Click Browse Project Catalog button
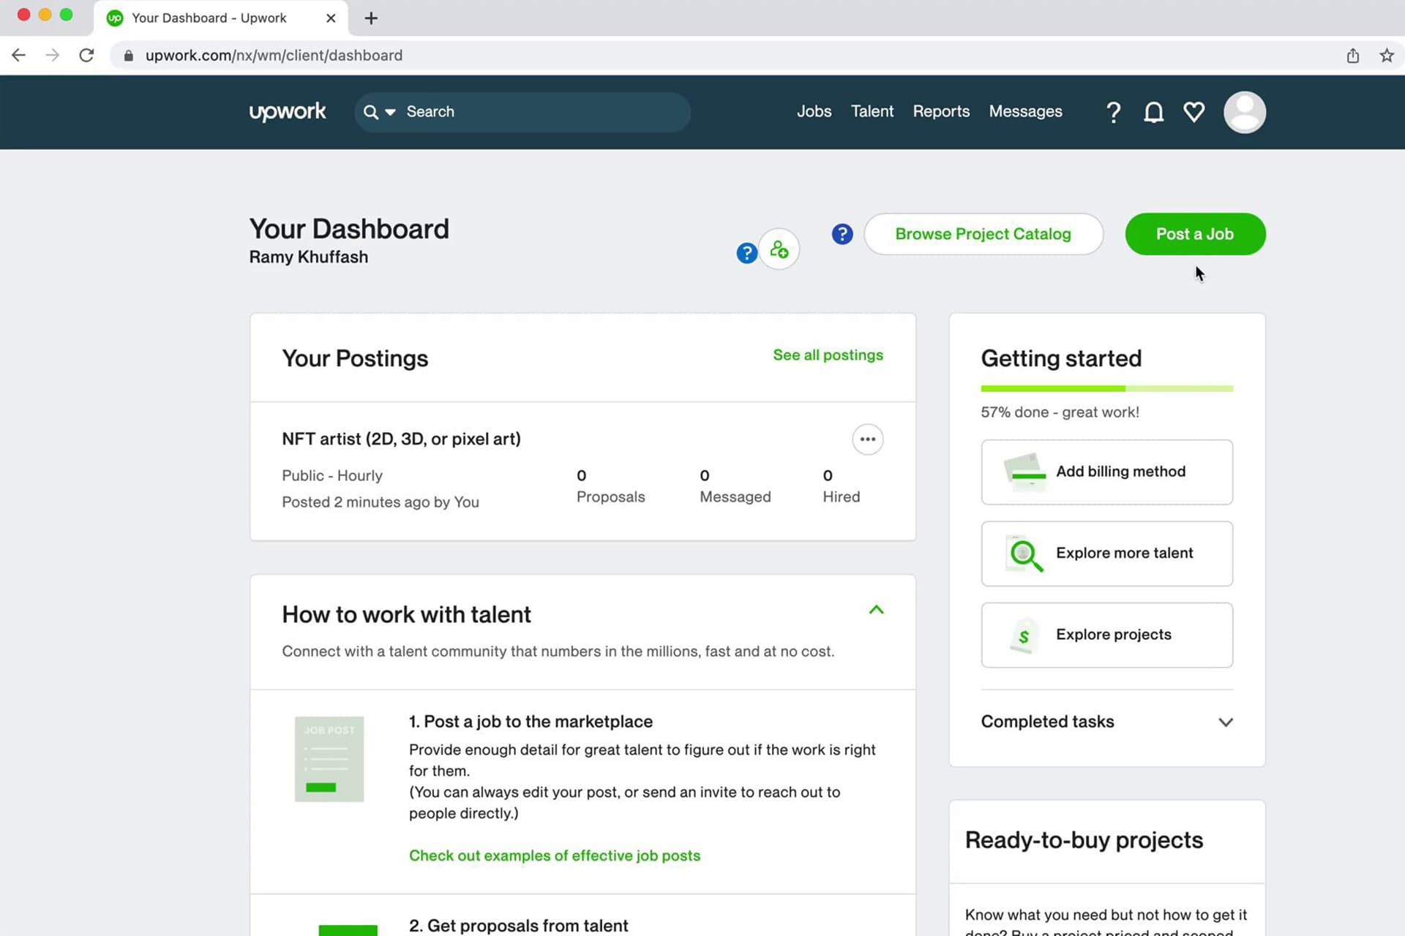The height and width of the screenshot is (936, 1405). [983, 234]
